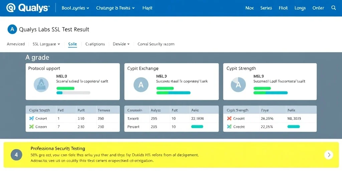Click the Aulyss column header
This screenshot has width=342, height=171.
click(x=156, y=110)
